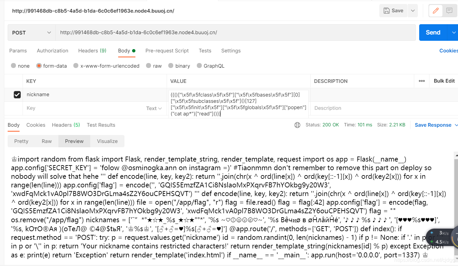
Task: Click the Save button with disk icon
Action: tap(393, 11)
